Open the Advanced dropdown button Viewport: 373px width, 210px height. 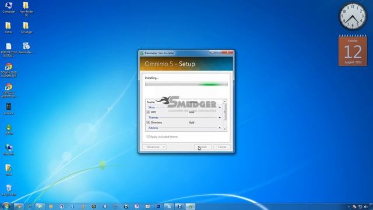[154, 147]
